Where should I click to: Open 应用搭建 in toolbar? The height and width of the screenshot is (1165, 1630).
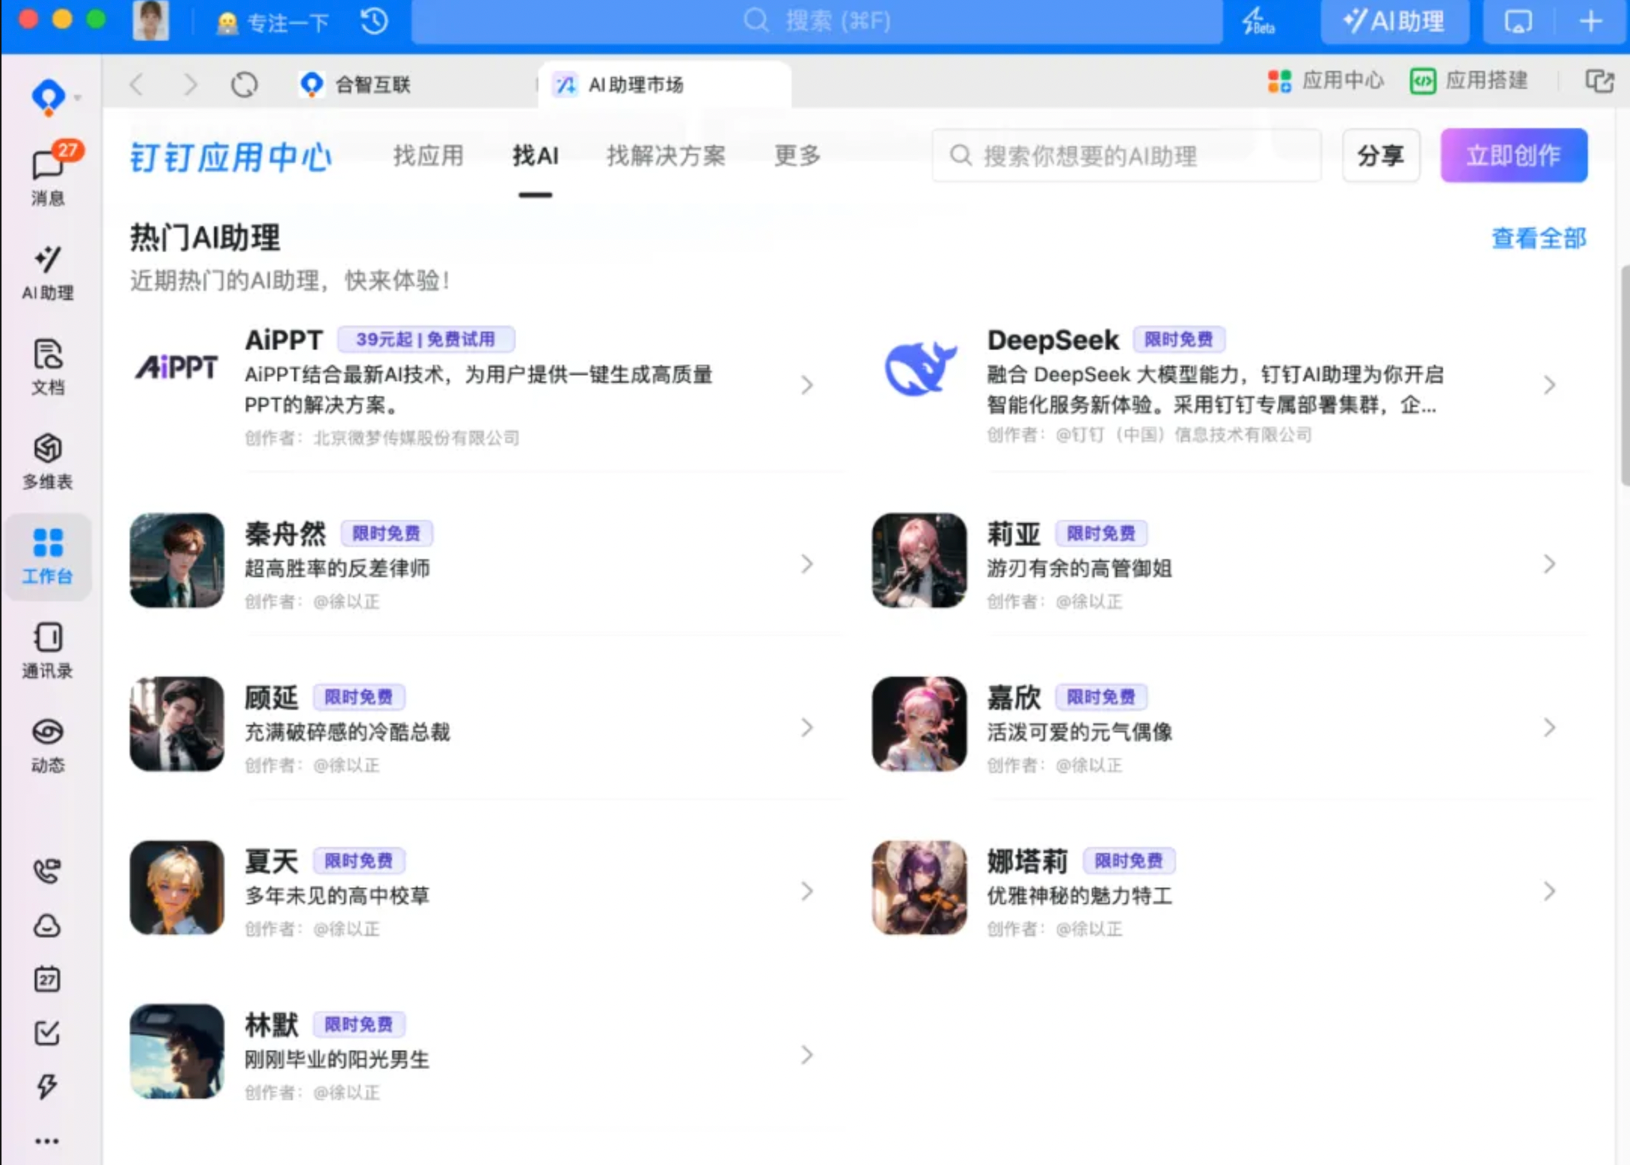(1469, 81)
